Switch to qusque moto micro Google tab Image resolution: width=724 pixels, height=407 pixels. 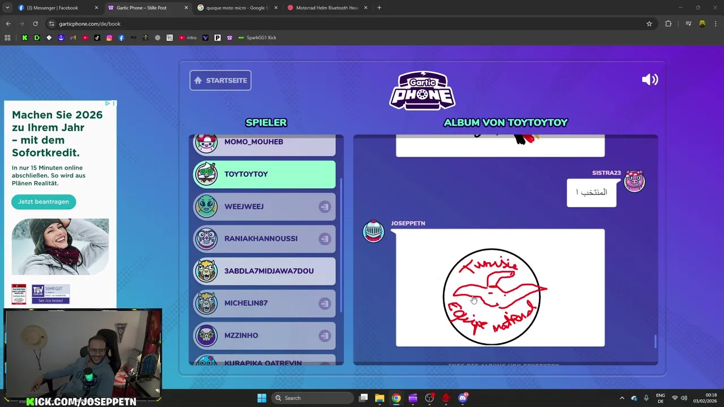[x=237, y=8]
